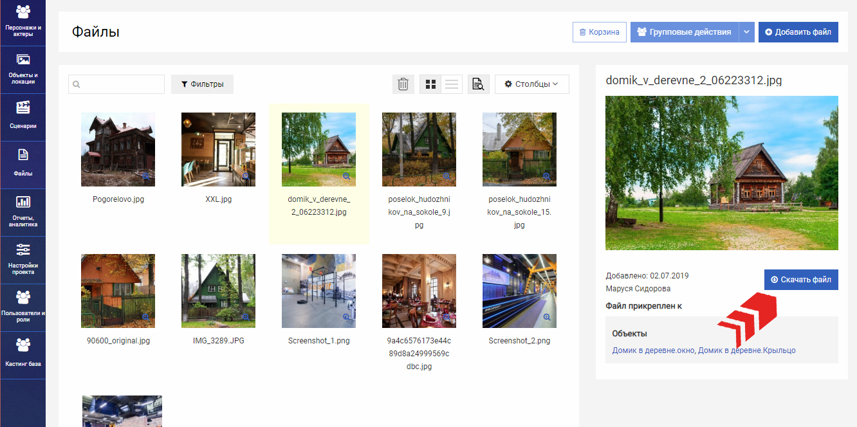Image resolution: width=857 pixels, height=427 pixels.
Task: Zoom magnifier on IMG_3289.JPG thumbnail
Action: click(246, 317)
